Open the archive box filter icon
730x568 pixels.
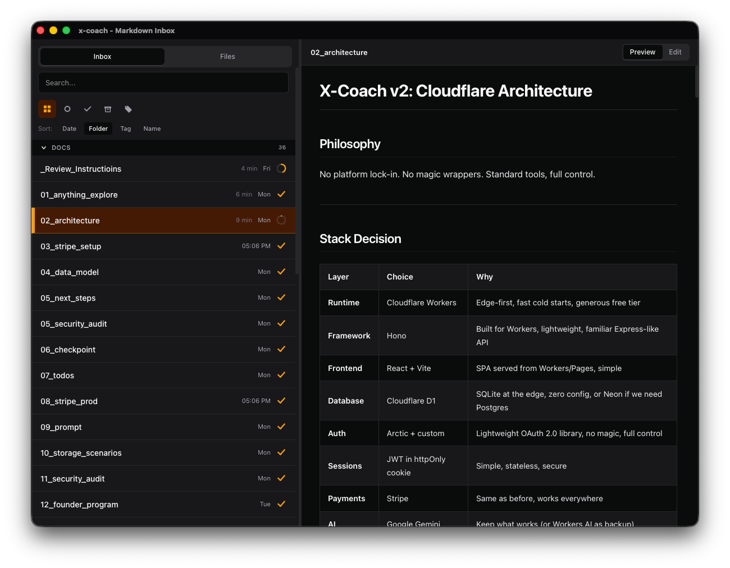click(x=108, y=109)
